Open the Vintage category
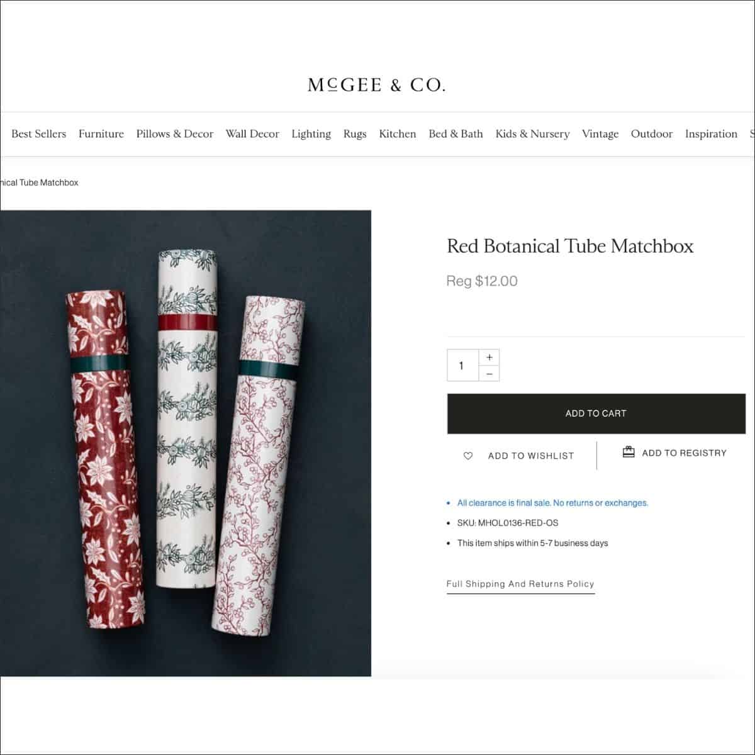The height and width of the screenshot is (755, 755). 600,134
